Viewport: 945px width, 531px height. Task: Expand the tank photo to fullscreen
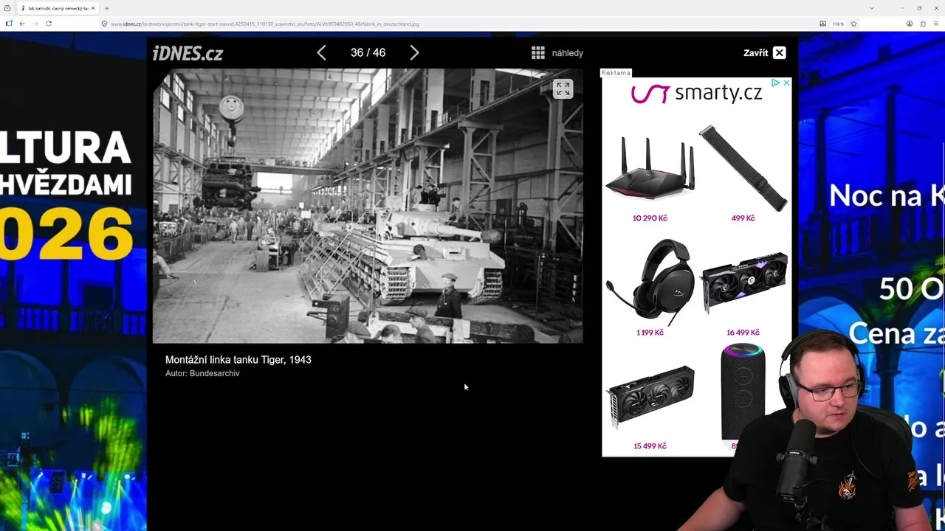pyautogui.click(x=563, y=88)
